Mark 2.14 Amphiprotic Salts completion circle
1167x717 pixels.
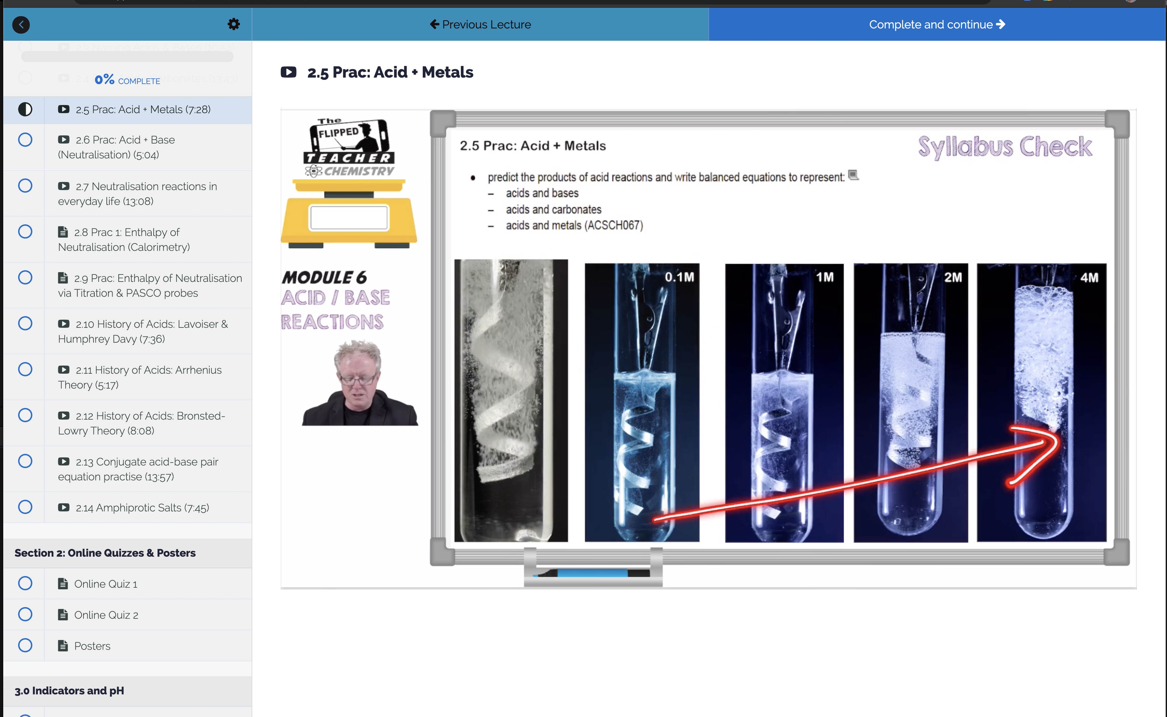(x=25, y=507)
